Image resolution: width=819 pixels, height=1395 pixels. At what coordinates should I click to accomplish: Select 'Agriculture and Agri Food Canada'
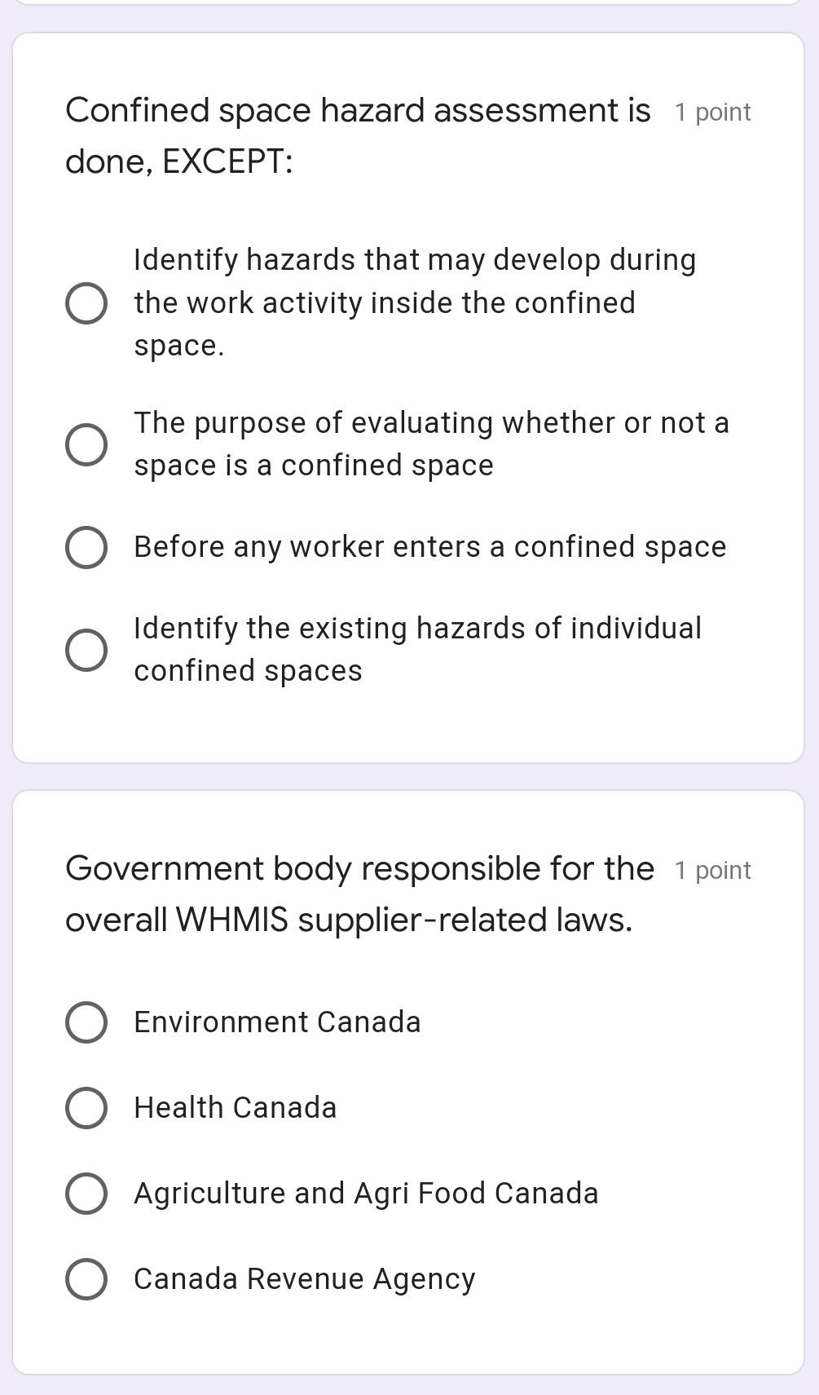pyautogui.click(x=86, y=1194)
